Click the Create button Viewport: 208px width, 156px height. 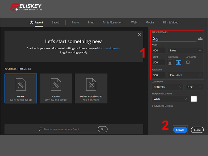click(180, 130)
